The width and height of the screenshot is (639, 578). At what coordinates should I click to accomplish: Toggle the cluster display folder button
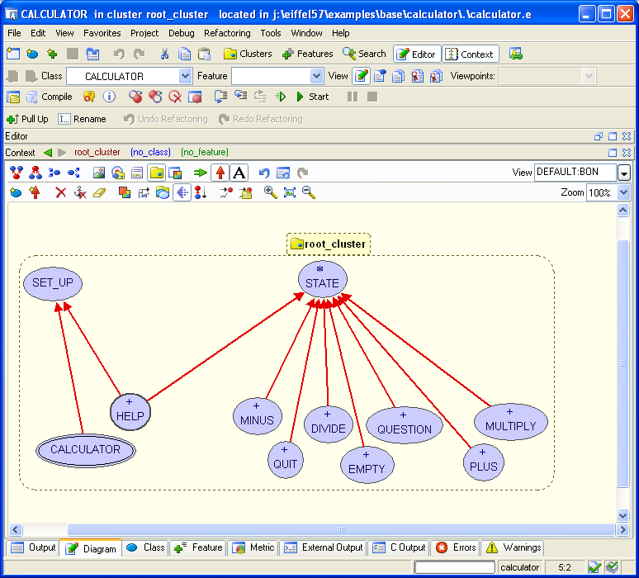coord(156,173)
